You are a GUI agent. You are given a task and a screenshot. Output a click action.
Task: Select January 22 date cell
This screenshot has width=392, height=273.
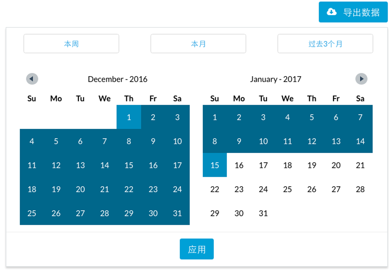(x=215, y=189)
